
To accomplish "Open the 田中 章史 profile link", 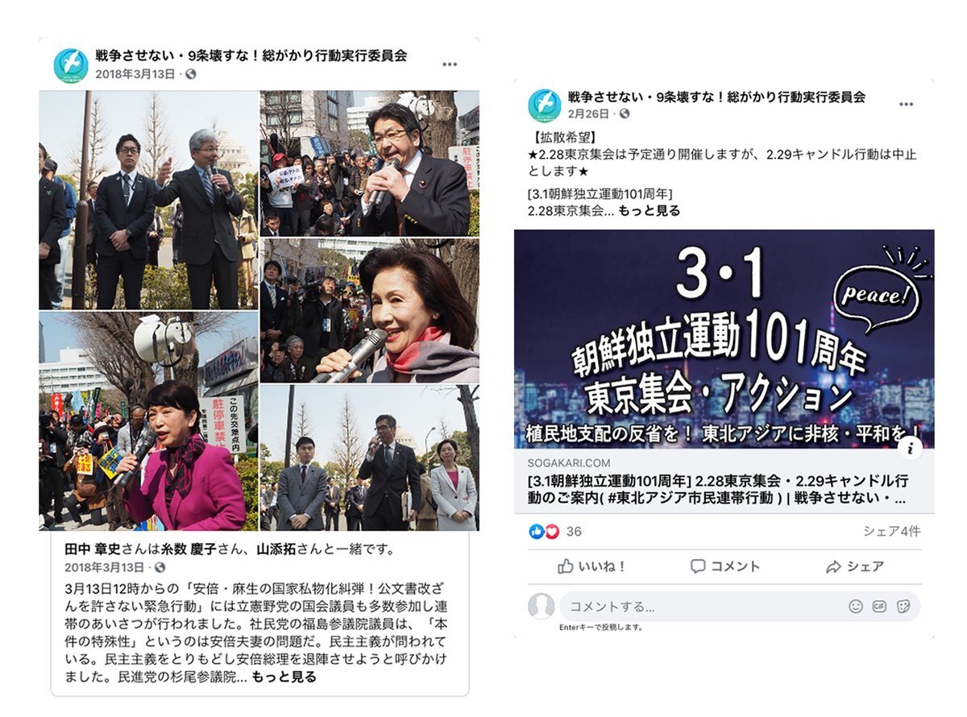I will point(90,549).
